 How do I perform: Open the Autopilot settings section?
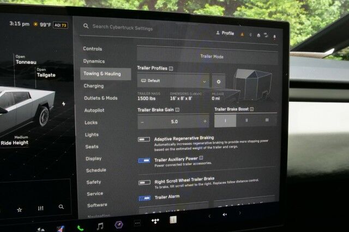click(94, 110)
